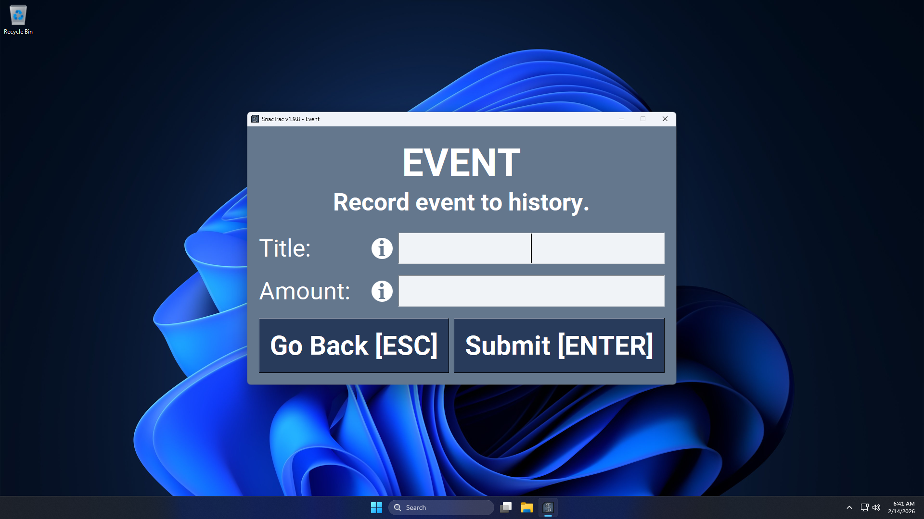Click the Title info icon
Image resolution: width=924 pixels, height=519 pixels.
[382, 248]
